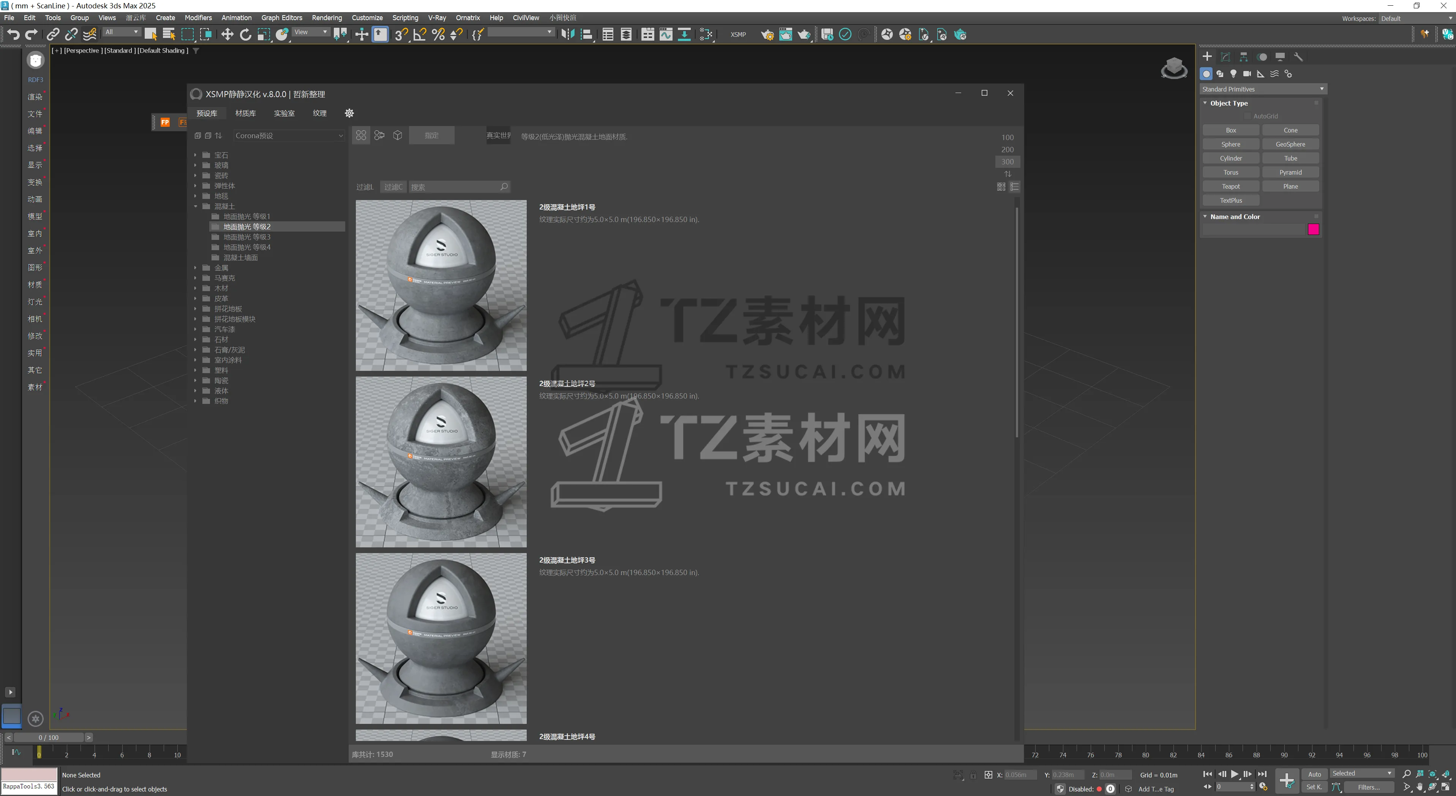This screenshot has width=1456, height=796.
Task: Select the Move transform tool
Action: pos(227,35)
